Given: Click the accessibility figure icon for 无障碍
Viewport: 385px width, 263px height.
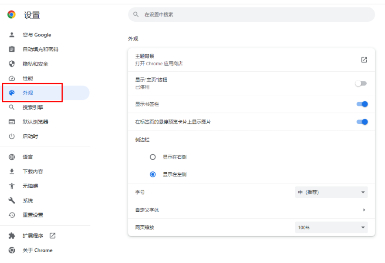Looking at the screenshot, I should [x=12, y=186].
